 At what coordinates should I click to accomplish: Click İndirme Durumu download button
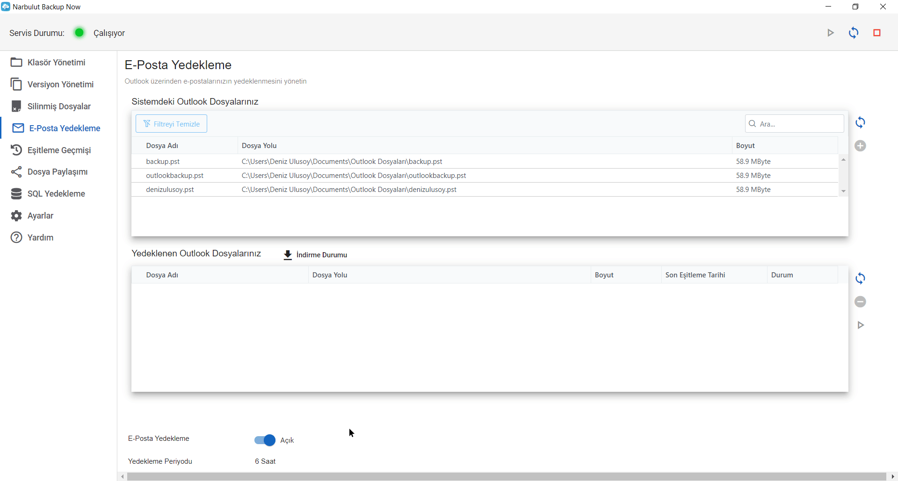[315, 255]
